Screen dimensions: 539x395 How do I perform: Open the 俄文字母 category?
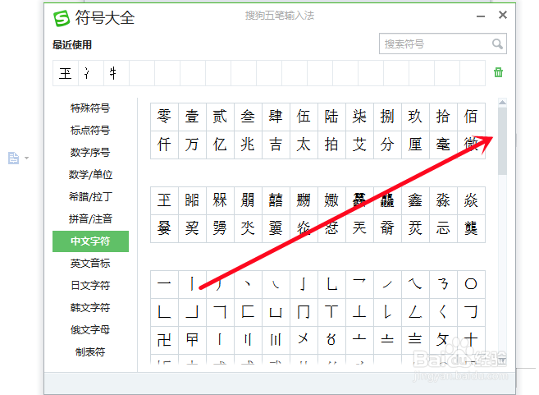pos(90,329)
